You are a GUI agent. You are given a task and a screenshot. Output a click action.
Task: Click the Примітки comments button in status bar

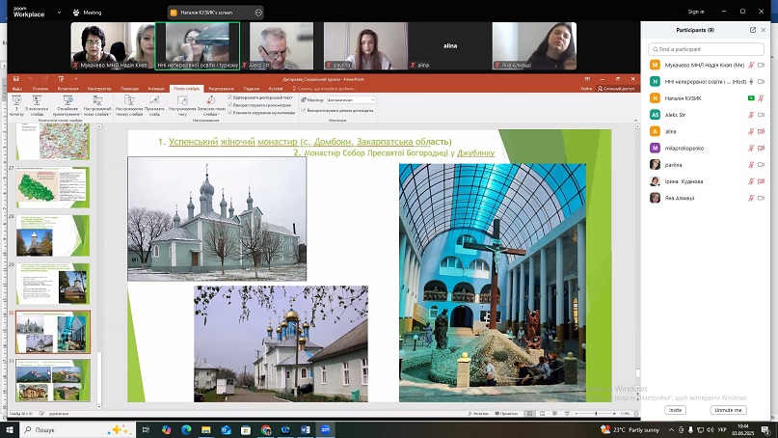506,413
